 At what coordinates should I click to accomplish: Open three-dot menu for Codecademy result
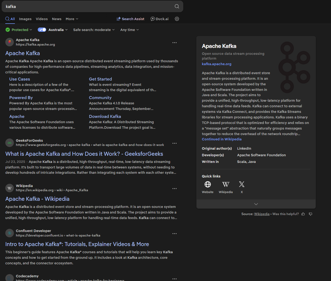[175, 279]
